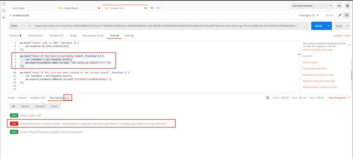This screenshot has width=353, height=159.
Task: Open the Save Response dropdown
Action: (339, 98)
